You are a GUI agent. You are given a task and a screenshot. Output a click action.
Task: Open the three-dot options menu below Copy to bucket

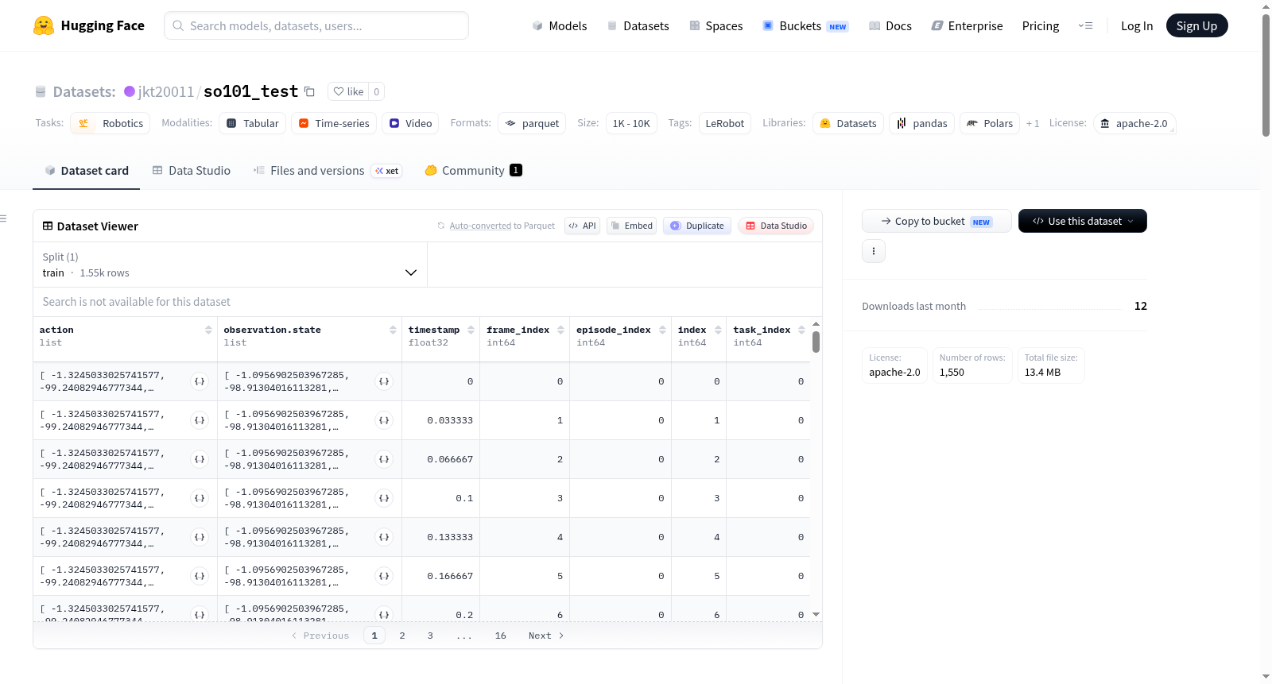(x=874, y=251)
